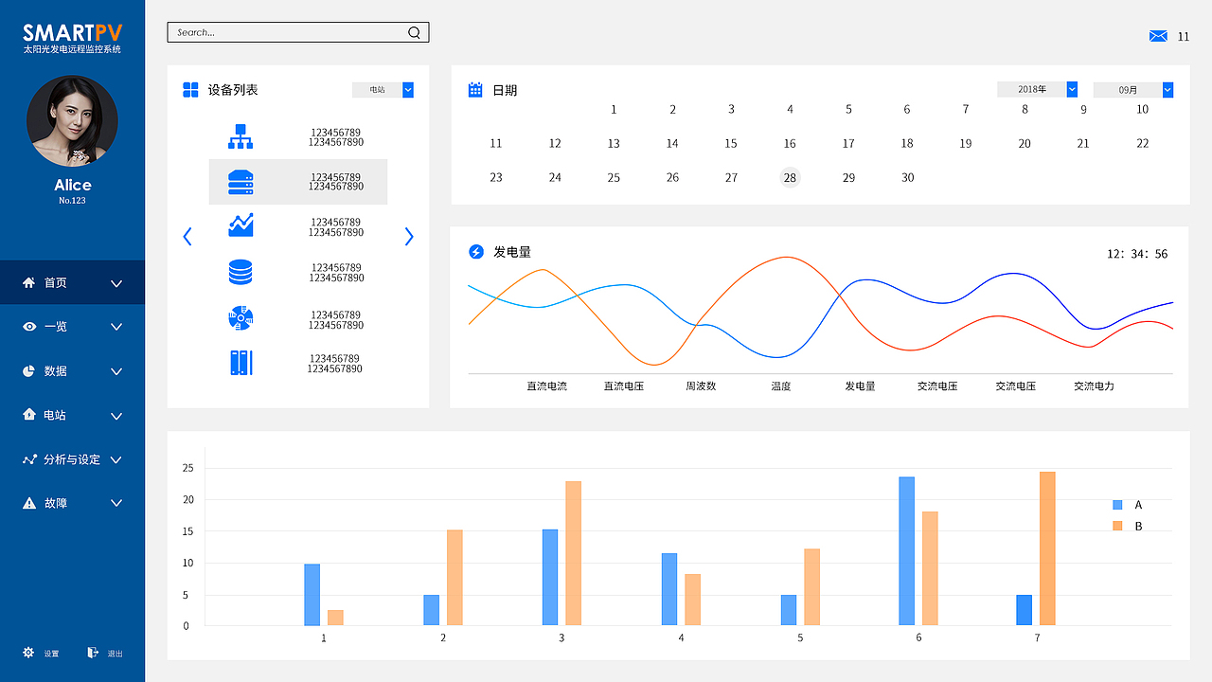The image size is (1212, 682).
Task: Click the 直流电流 axis label
Action: click(547, 386)
